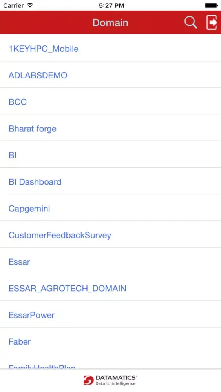Screen dimensions: 221x392
Task: Choose the Capgemini domain
Action: click(x=110, y=208)
